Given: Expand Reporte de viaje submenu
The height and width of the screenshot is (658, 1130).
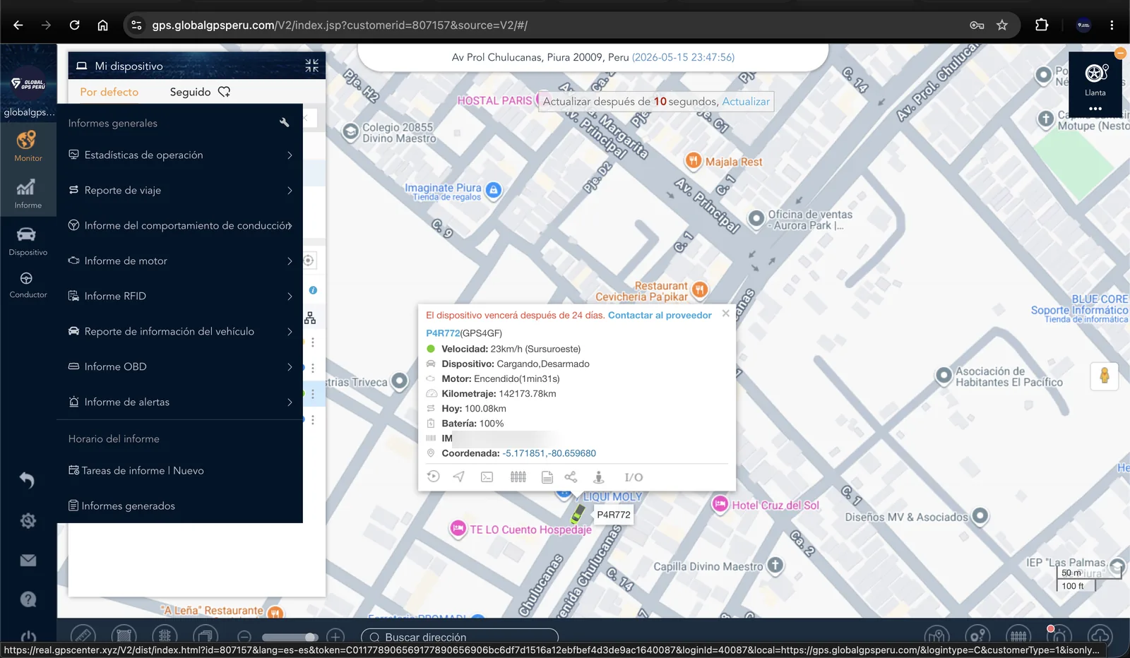Looking at the screenshot, I should pos(179,191).
